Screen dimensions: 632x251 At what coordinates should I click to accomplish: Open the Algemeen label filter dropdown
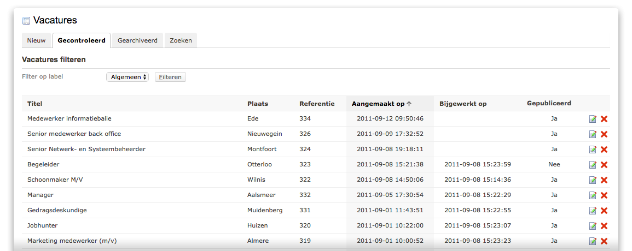pyautogui.click(x=127, y=77)
